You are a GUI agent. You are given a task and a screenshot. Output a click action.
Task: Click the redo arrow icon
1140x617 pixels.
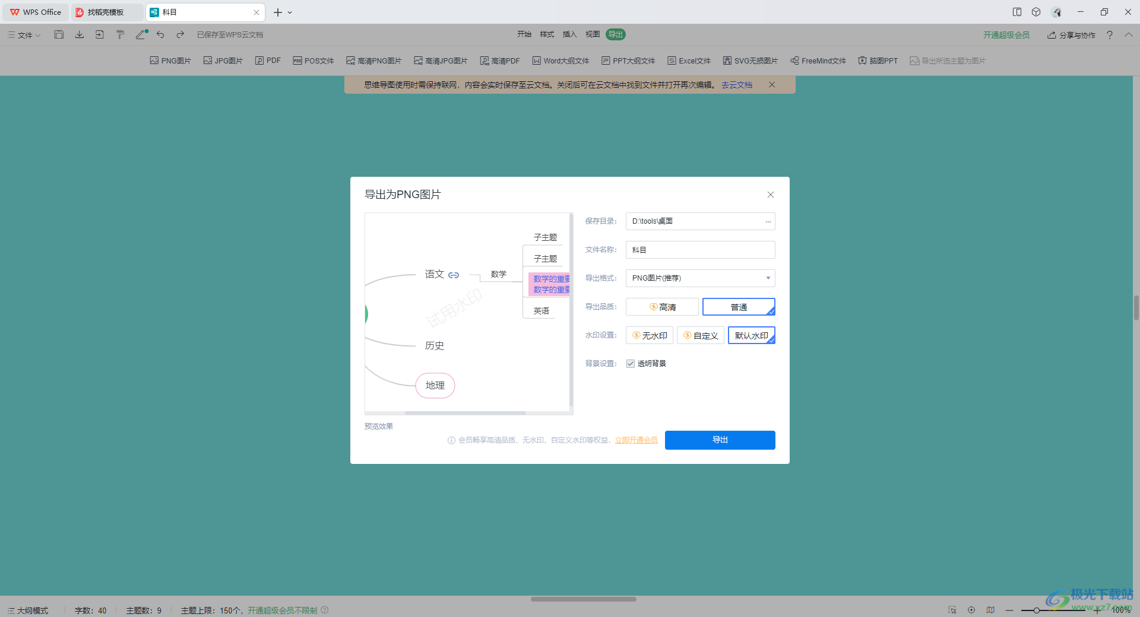(x=180, y=35)
